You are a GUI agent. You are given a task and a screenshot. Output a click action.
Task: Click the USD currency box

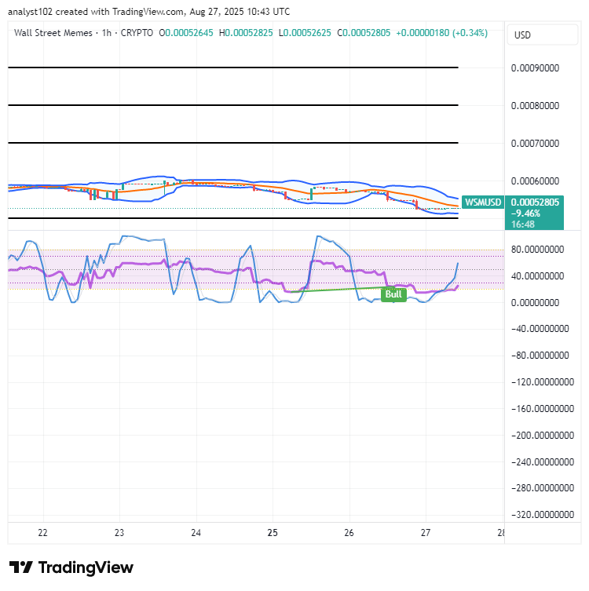(x=542, y=35)
